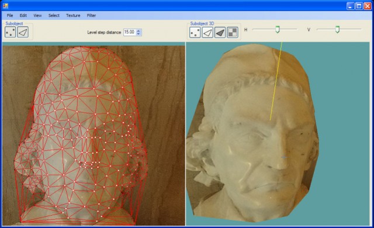Toggle Subobject 3D wireframe triangle icon
Screen dimensions: 374x228
[x=207, y=32]
